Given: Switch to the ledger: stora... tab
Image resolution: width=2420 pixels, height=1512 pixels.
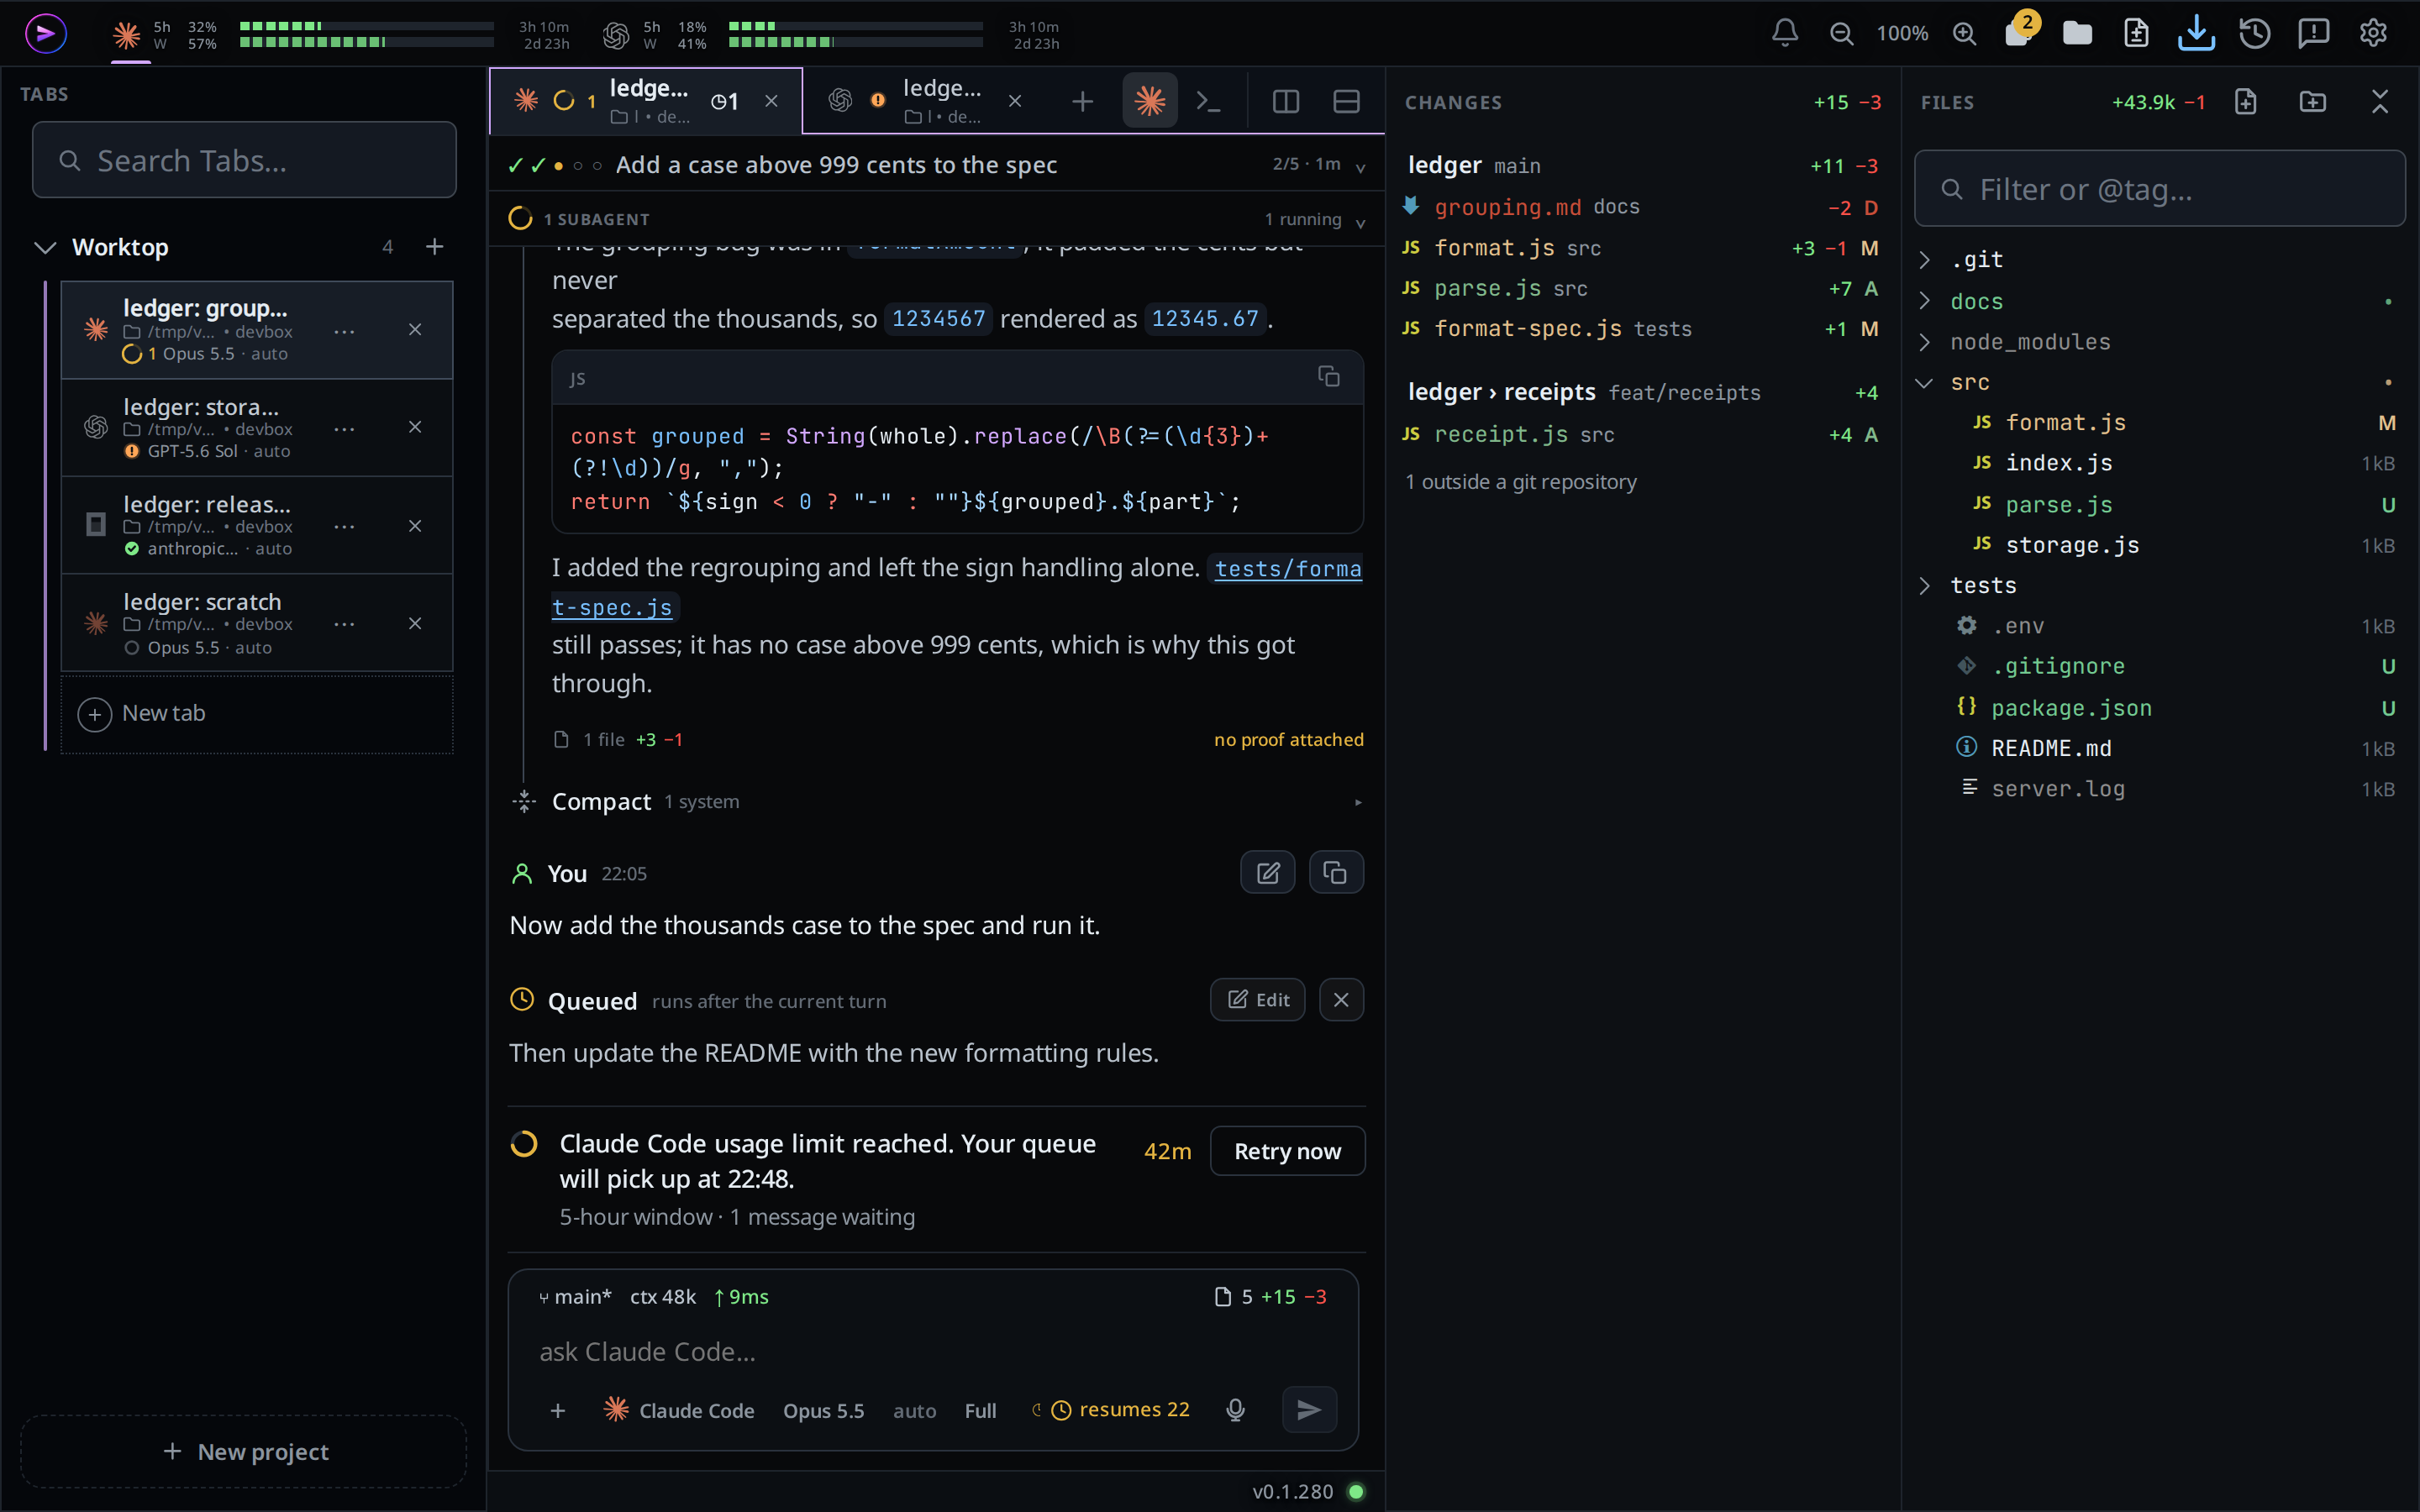Looking at the screenshot, I should 257,428.
